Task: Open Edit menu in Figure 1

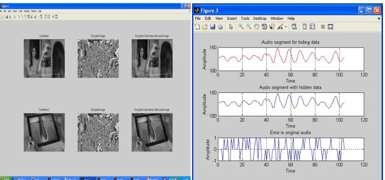Action: [5, 11]
